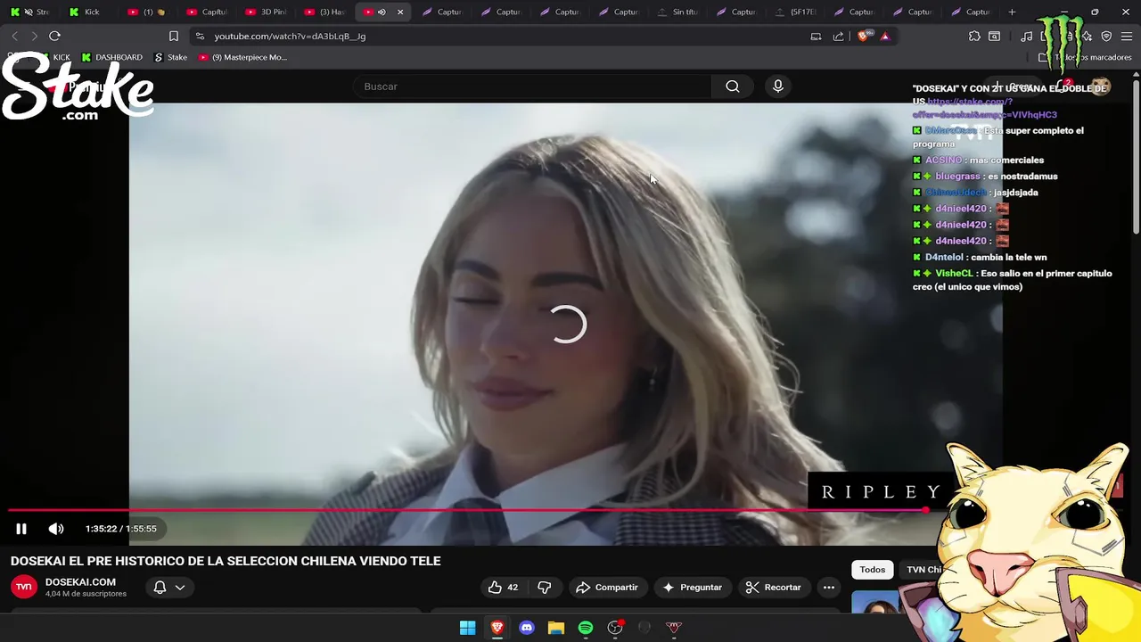Viewport: 1141px width, 642px height.
Task: Bookmark this page with the bookmark icon
Action: [x=174, y=36]
